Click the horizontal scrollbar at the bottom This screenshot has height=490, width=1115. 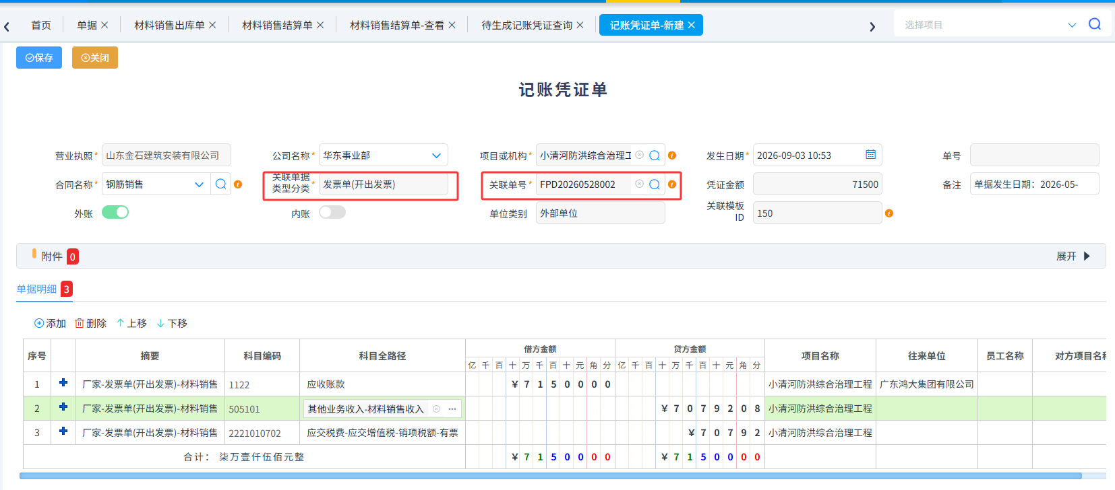pos(550,476)
